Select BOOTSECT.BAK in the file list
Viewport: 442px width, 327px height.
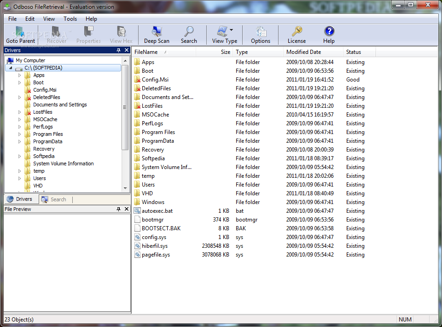(x=161, y=228)
